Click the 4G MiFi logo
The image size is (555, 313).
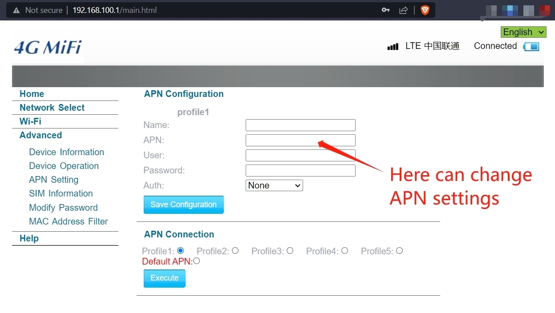[x=48, y=48]
